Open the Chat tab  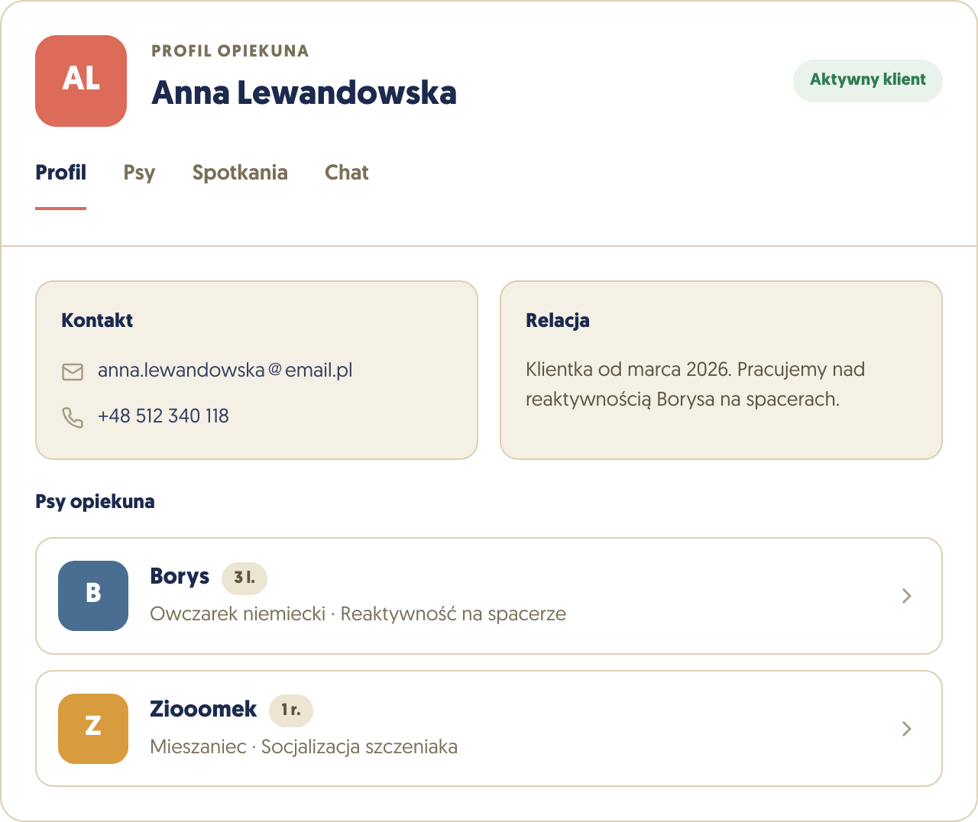coord(347,173)
